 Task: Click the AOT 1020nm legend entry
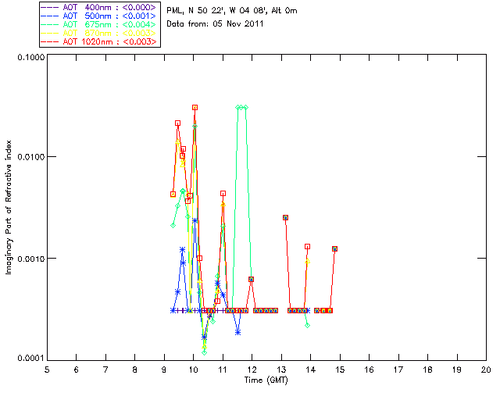(x=99, y=41)
